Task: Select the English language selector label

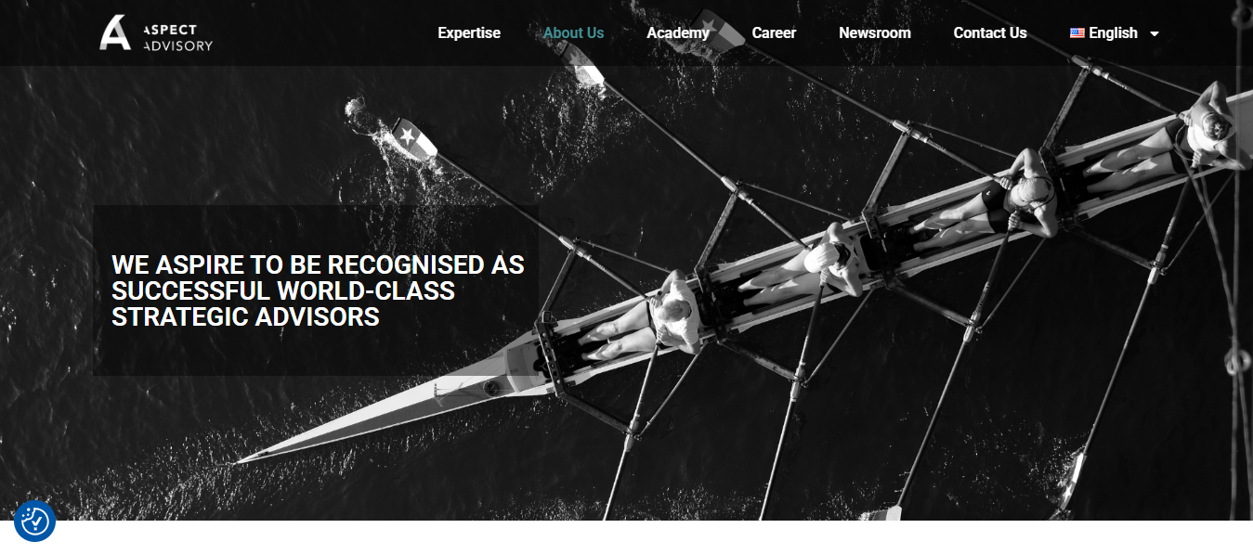Action: coord(1113,32)
